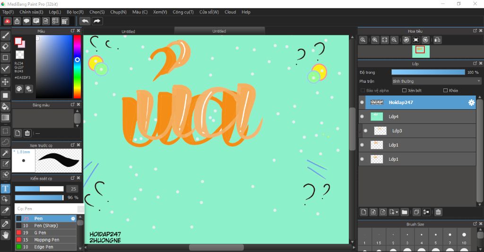Float the Lớp layer panel
The height and width of the screenshot is (252, 484).
pyautogui.click(x=475, y=63)
